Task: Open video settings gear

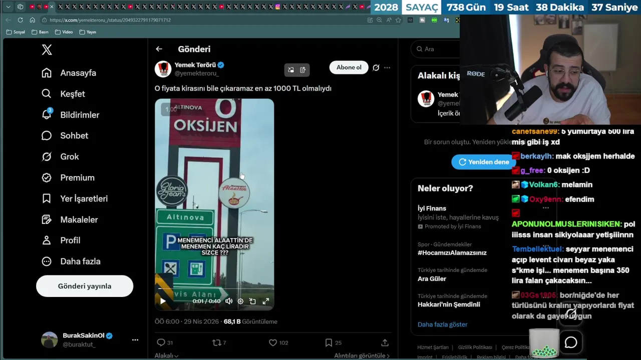Action: (240, 301)
